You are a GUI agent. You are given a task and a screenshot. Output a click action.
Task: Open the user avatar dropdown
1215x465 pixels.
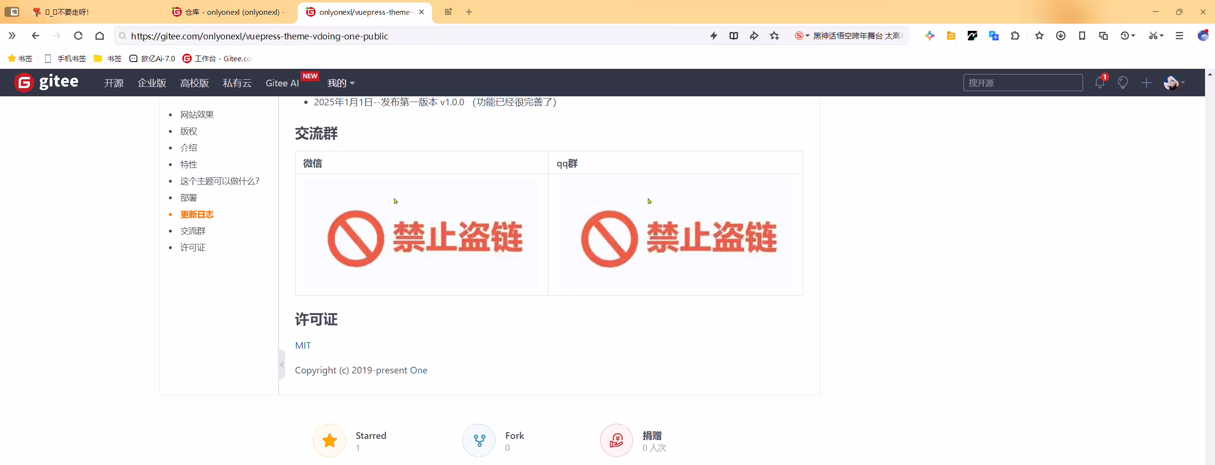coord(1174,83)
